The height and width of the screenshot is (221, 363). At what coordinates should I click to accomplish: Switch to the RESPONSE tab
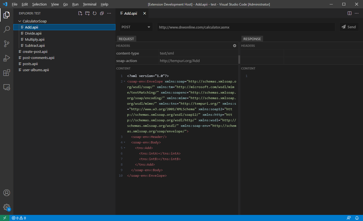[x=252, y=39]
